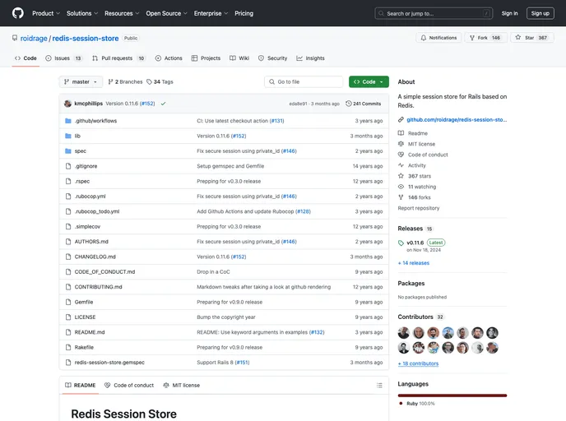Star the repository
The width and height of the screenshot is (566, 421).
[x=532, y=38]
